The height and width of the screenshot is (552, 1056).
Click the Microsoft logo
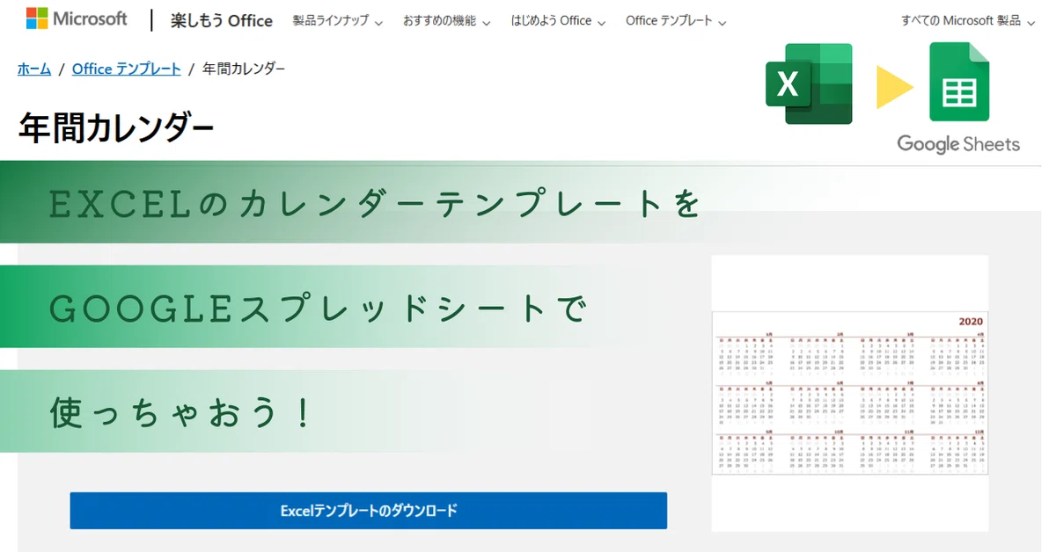[x=77, y=18]
